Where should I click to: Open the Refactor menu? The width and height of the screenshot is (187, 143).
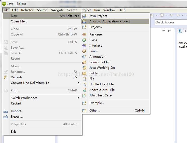(27, 10)
